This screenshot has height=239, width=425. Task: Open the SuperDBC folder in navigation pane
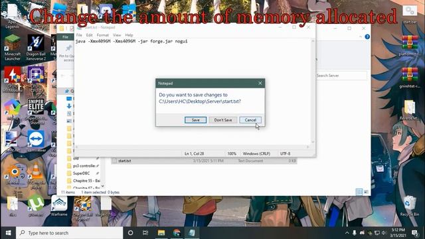[81, 173]
